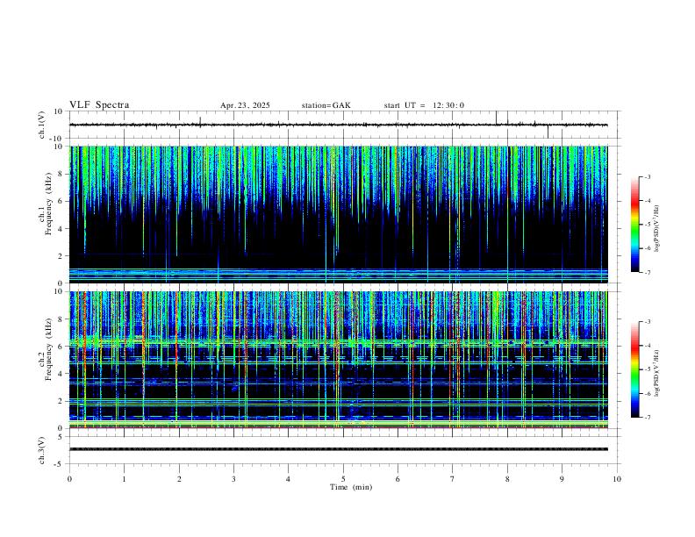Click the 'Time (min)' axis label
This screenshot has width=695, height=537.
[351, 487]
